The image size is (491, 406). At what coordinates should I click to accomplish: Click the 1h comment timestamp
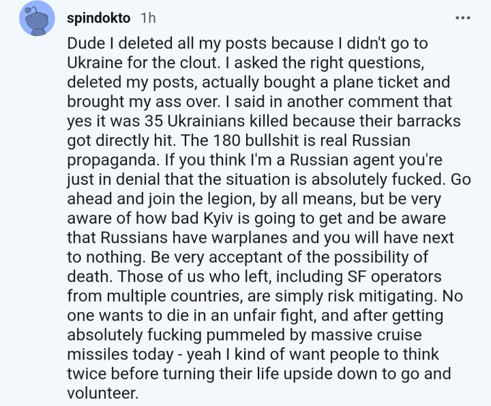[x=147, y=16]
